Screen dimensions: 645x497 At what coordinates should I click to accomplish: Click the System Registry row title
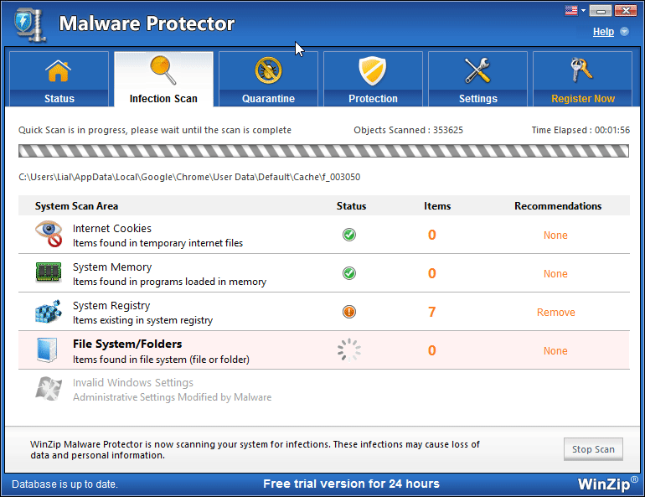pyautogui.click(x=111, y=306)
